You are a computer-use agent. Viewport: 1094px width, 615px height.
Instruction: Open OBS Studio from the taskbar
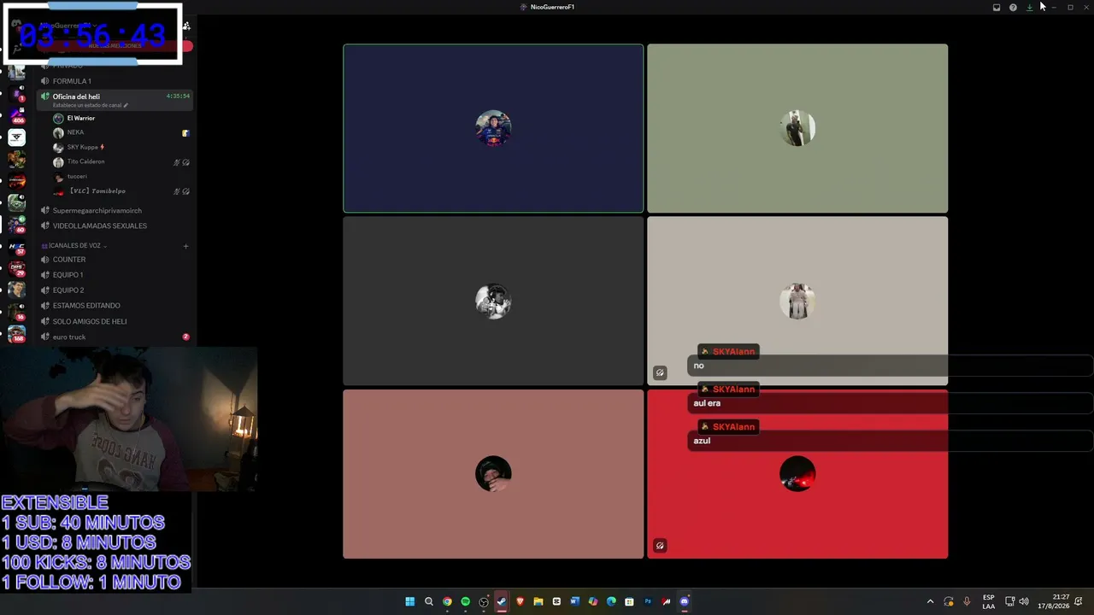coord(484,601)
